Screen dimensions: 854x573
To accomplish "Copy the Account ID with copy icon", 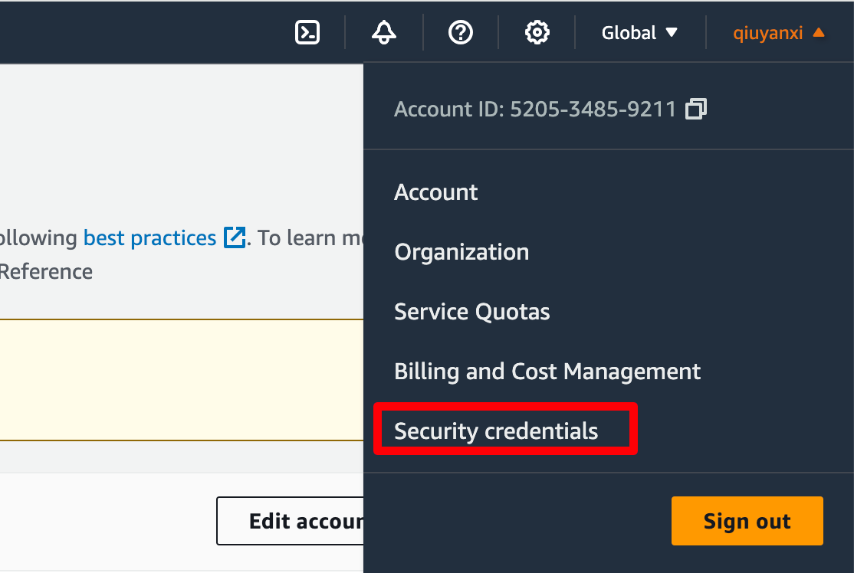I will tap(695, 109).
